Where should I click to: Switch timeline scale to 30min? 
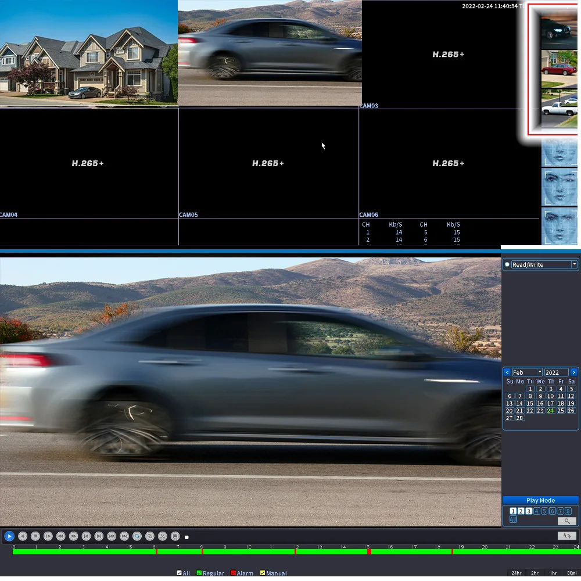point(572,573)
